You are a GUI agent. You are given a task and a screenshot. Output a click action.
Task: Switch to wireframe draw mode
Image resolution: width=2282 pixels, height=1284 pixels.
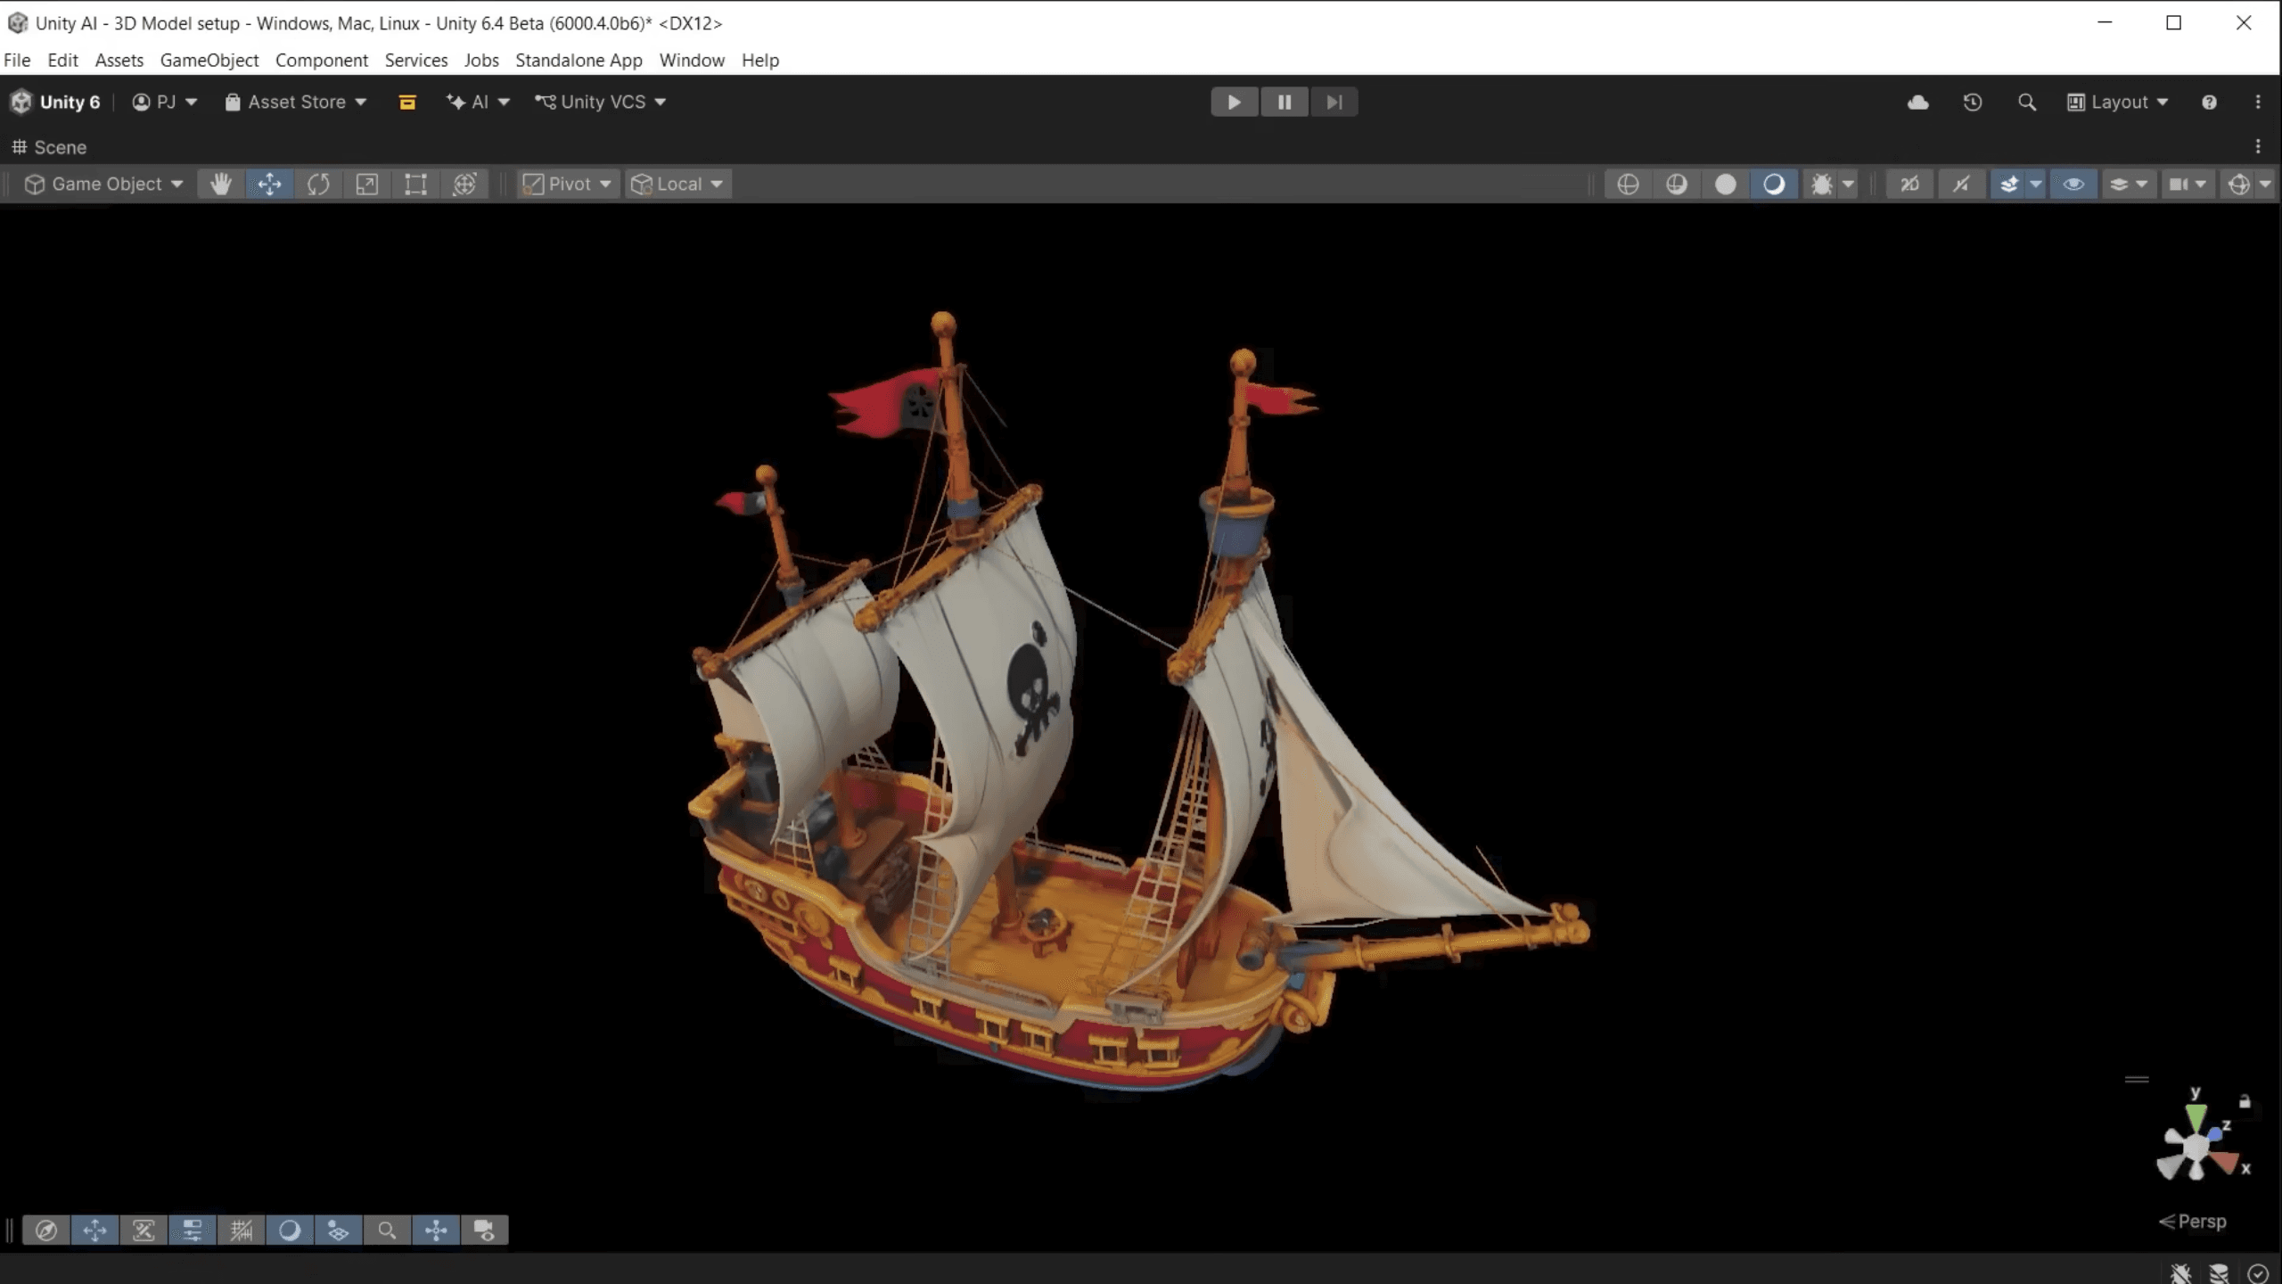click(x=1628, y=184)
